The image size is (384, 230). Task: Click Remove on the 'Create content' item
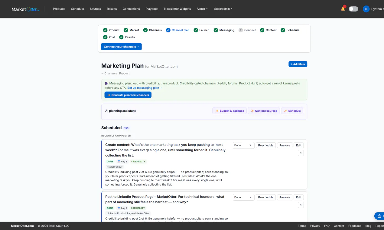pos(285,145)
